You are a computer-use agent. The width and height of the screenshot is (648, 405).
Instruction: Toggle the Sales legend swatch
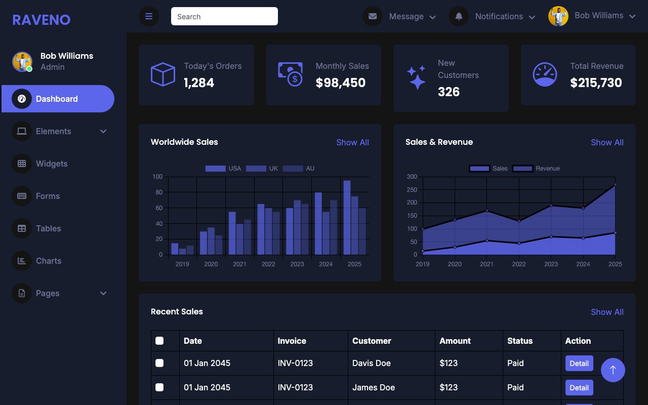pos(479,169)
